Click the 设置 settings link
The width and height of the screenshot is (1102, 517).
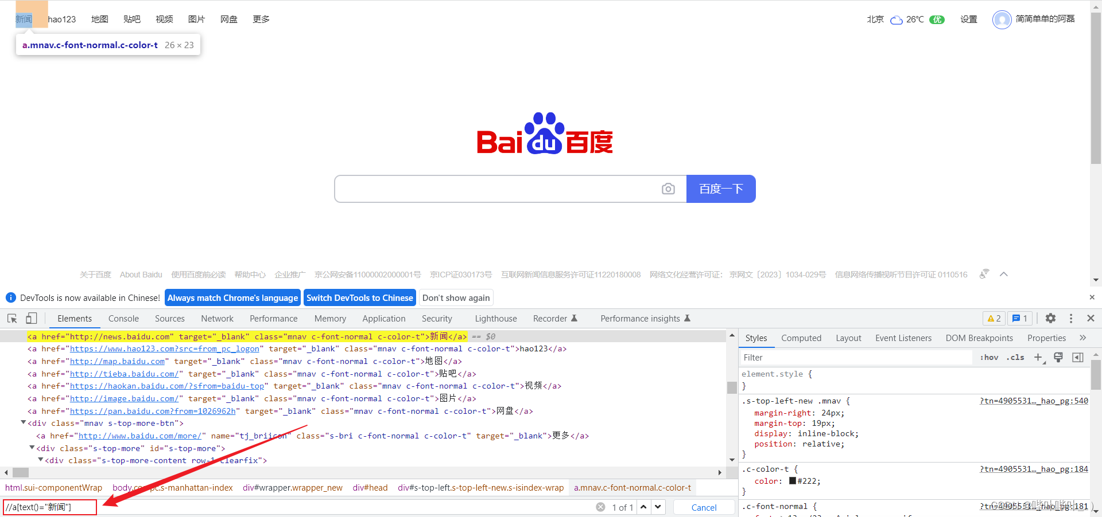(x=969, y=19)
